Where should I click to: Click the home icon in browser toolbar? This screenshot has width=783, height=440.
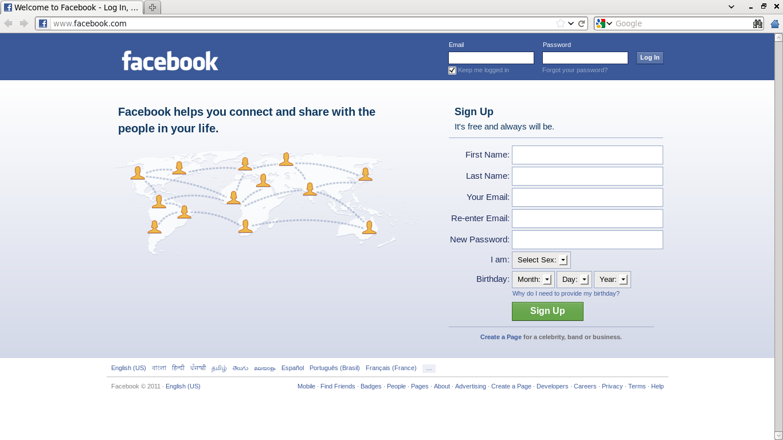point(775,23)
